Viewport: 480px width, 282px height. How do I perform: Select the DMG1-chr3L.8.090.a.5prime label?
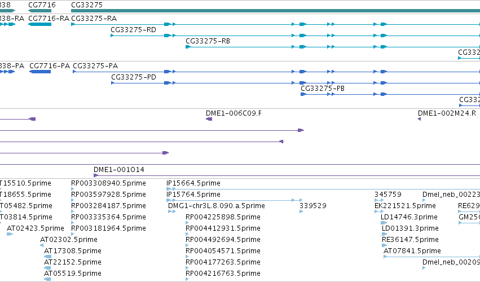(217, 206)
